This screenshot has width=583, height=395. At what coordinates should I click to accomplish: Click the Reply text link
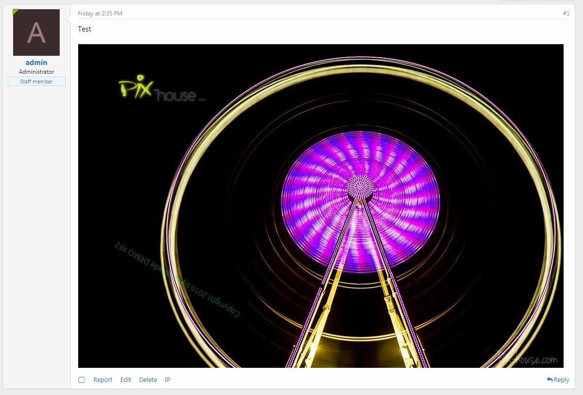tap(561, 380)
